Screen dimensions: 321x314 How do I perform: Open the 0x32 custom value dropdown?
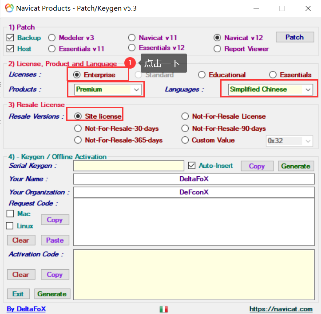[x=289, y=141]
